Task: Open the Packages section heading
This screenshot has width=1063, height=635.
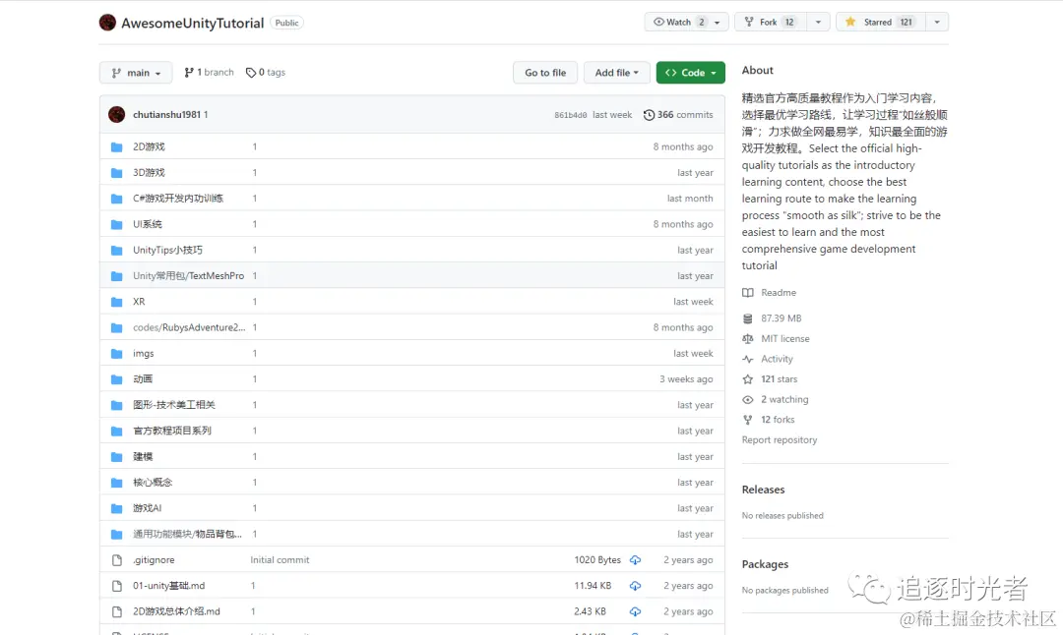Action: point(765,564)
